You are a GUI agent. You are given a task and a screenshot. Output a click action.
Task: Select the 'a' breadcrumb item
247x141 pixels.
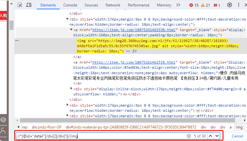click(231, 127)
